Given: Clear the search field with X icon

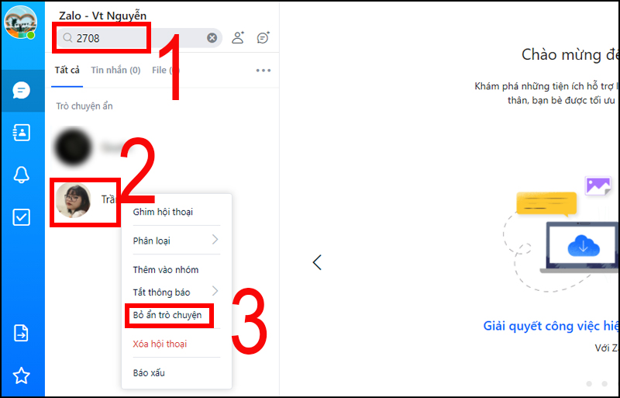Looking at the screenshot, I should (212, 37).
